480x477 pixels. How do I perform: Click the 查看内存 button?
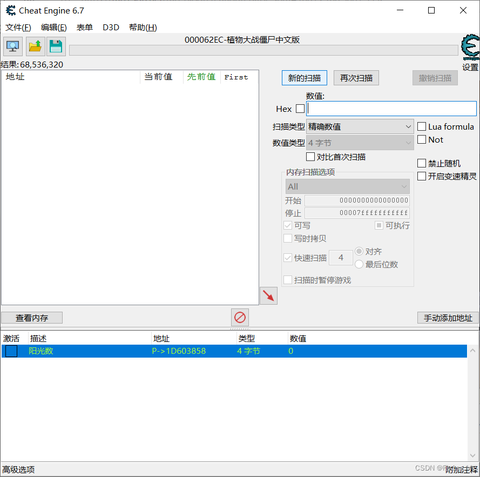tap(32, 318)
